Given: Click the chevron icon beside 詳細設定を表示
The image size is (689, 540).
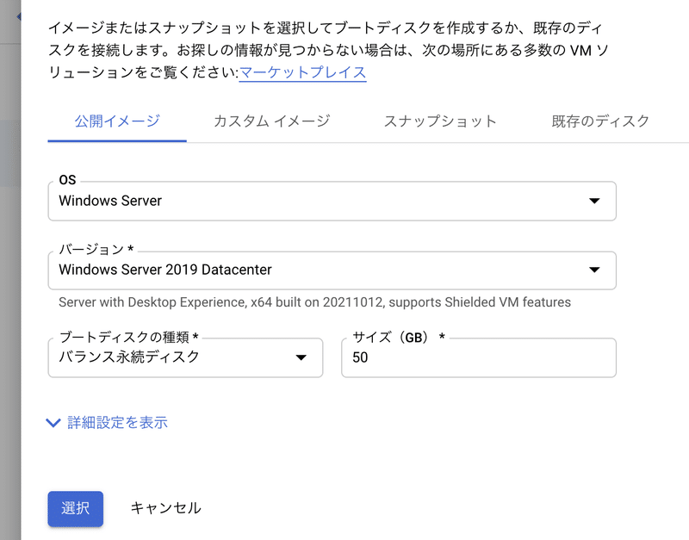Looking at the screenshot, I should (53, 423).
